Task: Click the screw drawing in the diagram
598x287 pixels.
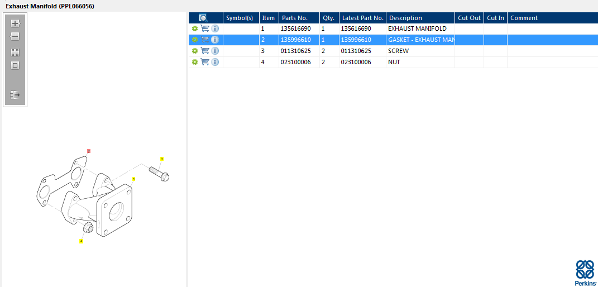Action: [159, 174]
